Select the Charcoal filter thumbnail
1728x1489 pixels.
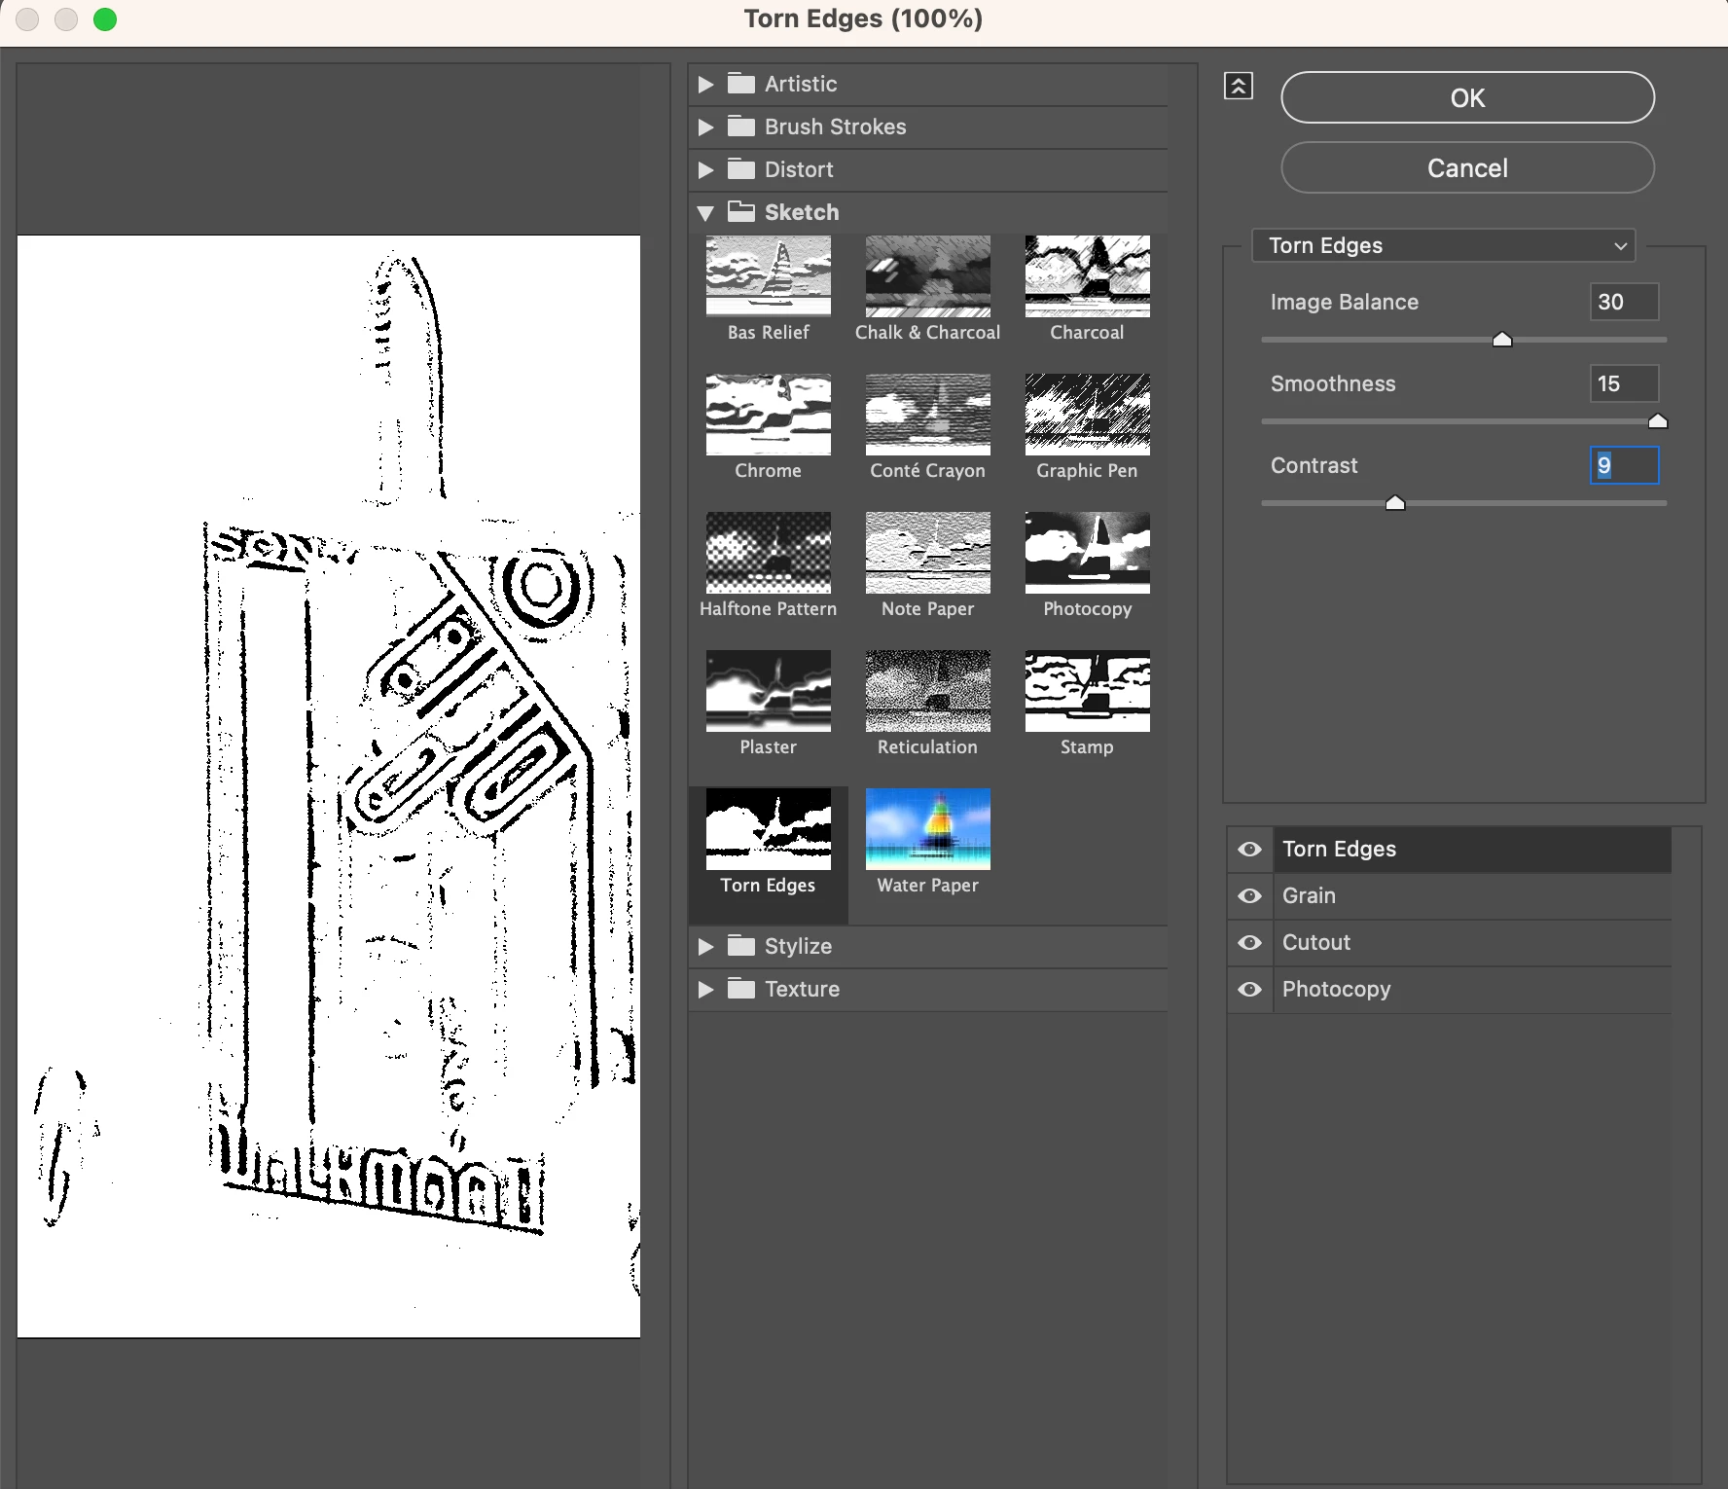[x=1088, y=276]
